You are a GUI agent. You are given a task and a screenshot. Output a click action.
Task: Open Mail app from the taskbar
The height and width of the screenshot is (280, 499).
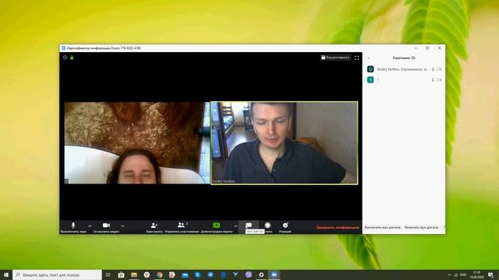pyautogui.click(x=185, y=275)
